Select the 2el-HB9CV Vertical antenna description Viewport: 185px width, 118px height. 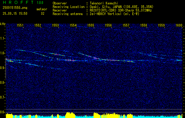[114, 14]
